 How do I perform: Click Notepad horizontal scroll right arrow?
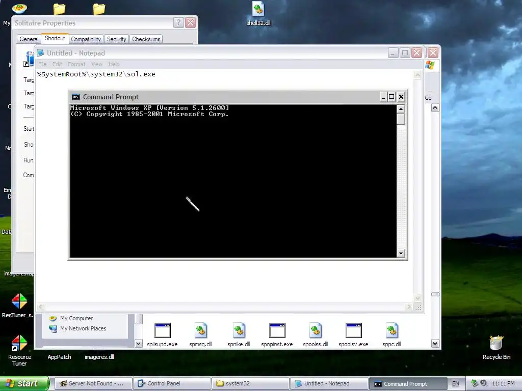point(409,307)
